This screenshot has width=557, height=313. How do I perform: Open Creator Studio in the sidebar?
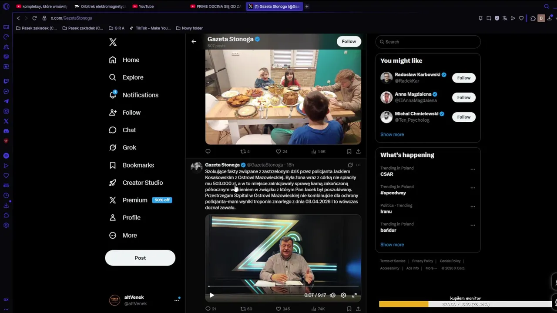pyautogui.click(x=136, y=183)
